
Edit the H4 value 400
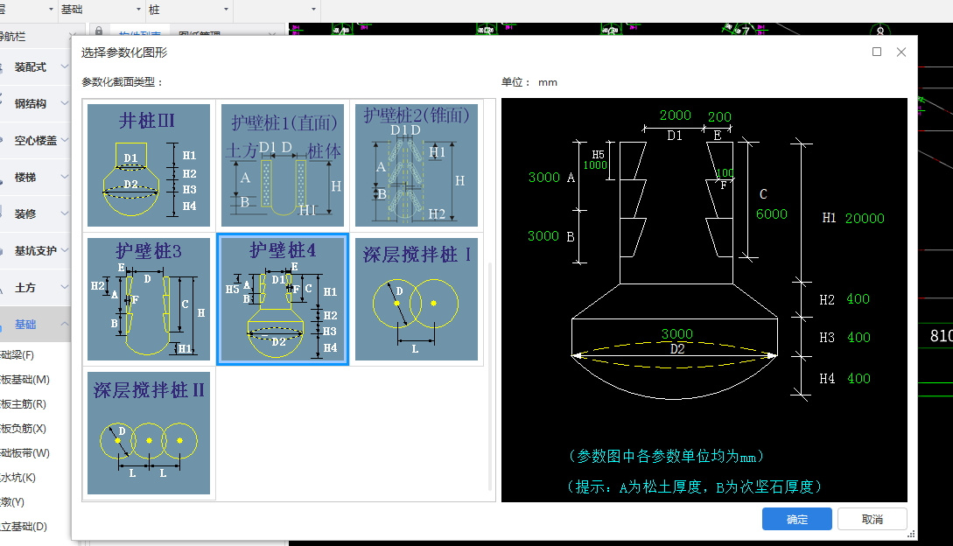point(858,379)
